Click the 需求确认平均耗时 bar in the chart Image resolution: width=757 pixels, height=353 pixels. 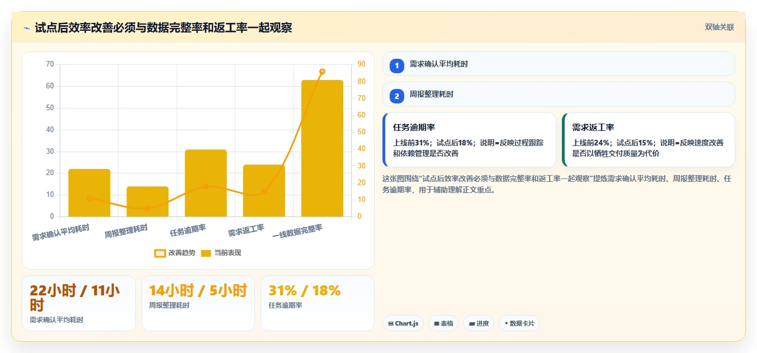(x=89, y=192)
